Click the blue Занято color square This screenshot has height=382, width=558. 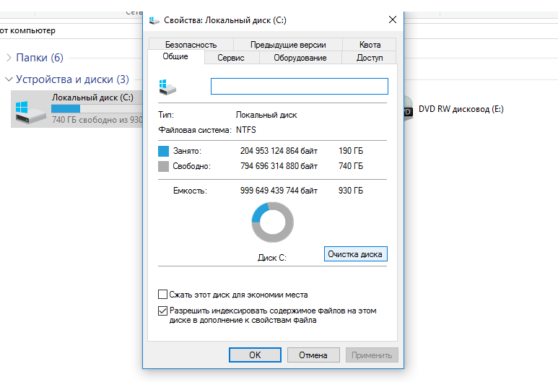[163, 151]
